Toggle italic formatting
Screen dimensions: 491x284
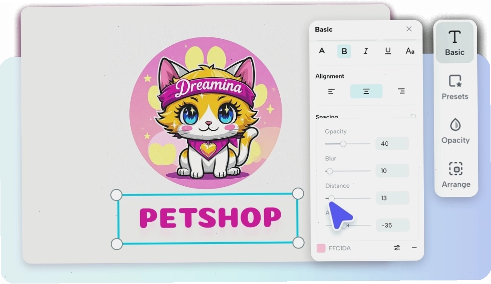[366, 51]
